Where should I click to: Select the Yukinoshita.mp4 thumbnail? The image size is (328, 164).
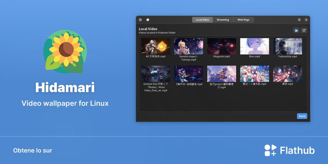pyautogui.click(x=288, y=46)
